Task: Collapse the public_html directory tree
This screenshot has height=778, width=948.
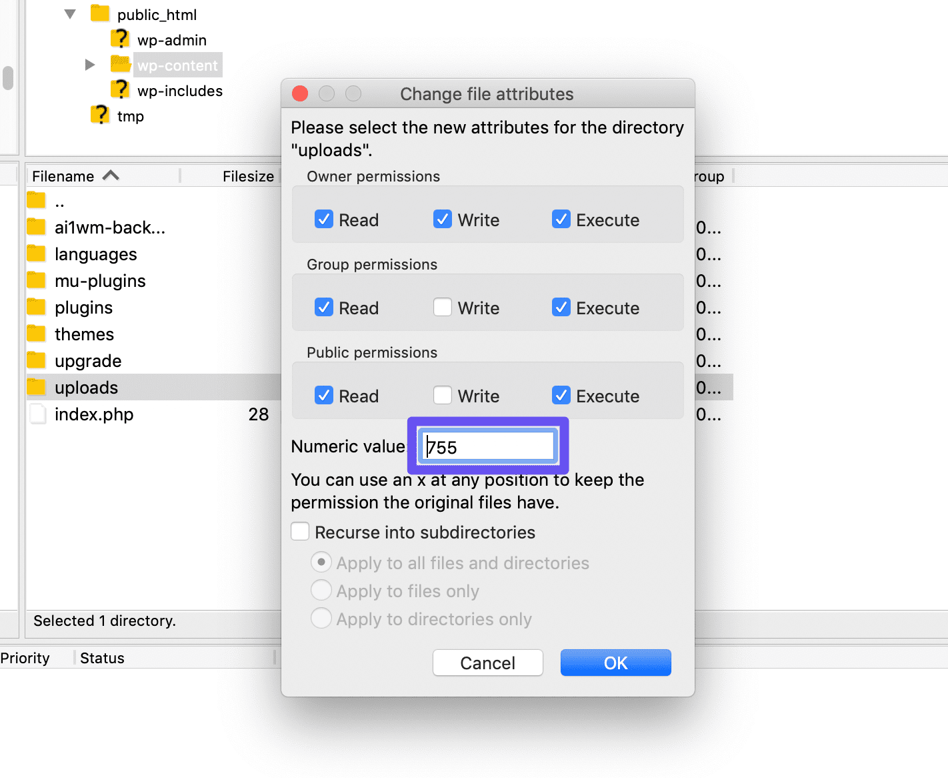Action: point(69,13)
